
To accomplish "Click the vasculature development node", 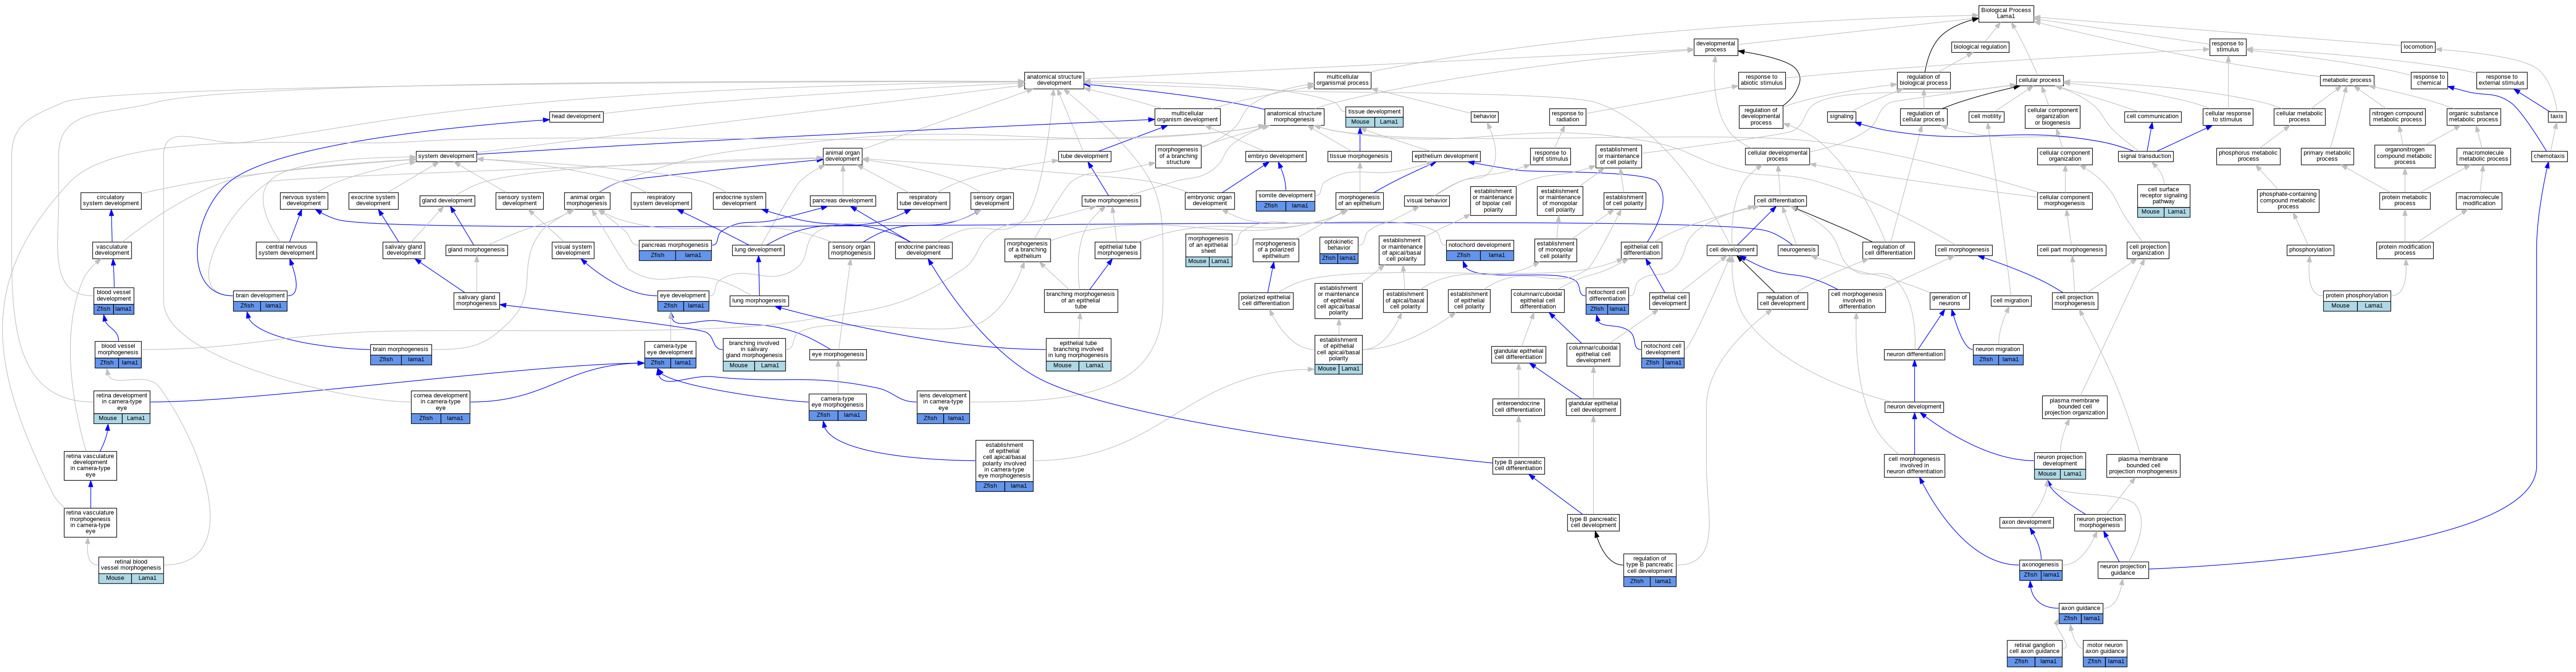I will coord(112,250).
